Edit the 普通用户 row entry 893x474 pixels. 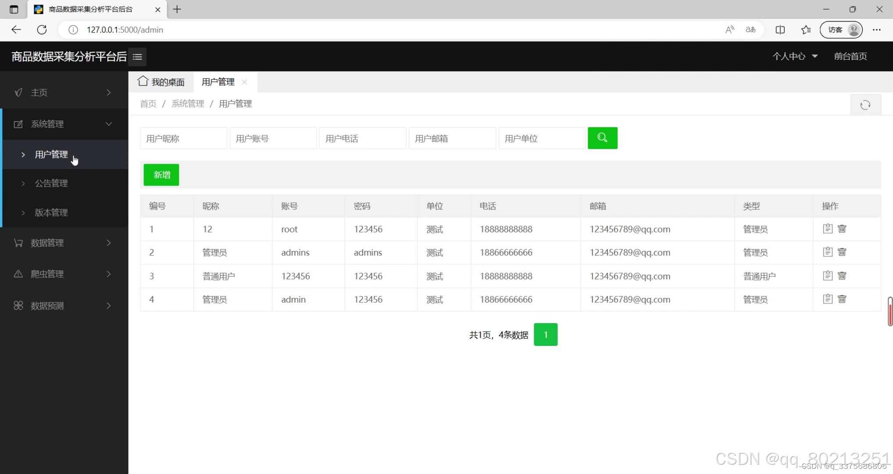click(x=827, y=276)
